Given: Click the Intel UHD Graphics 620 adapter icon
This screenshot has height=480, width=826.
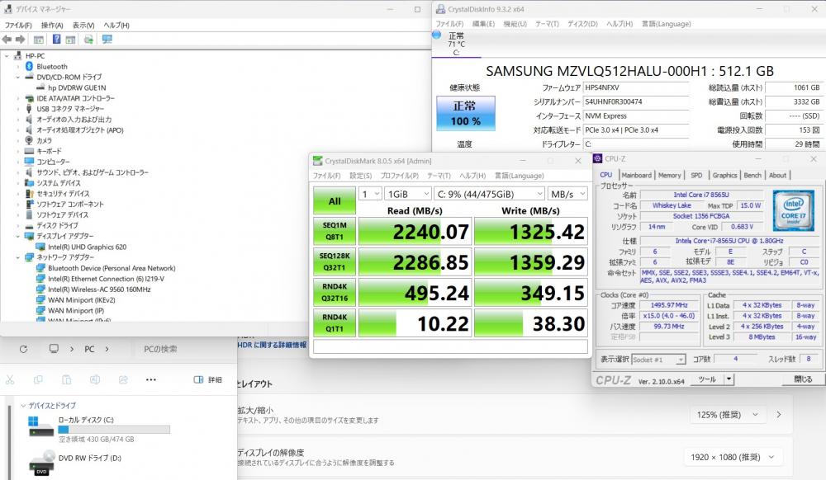Looking at the screenshot, I should click(x=40, y=247).
